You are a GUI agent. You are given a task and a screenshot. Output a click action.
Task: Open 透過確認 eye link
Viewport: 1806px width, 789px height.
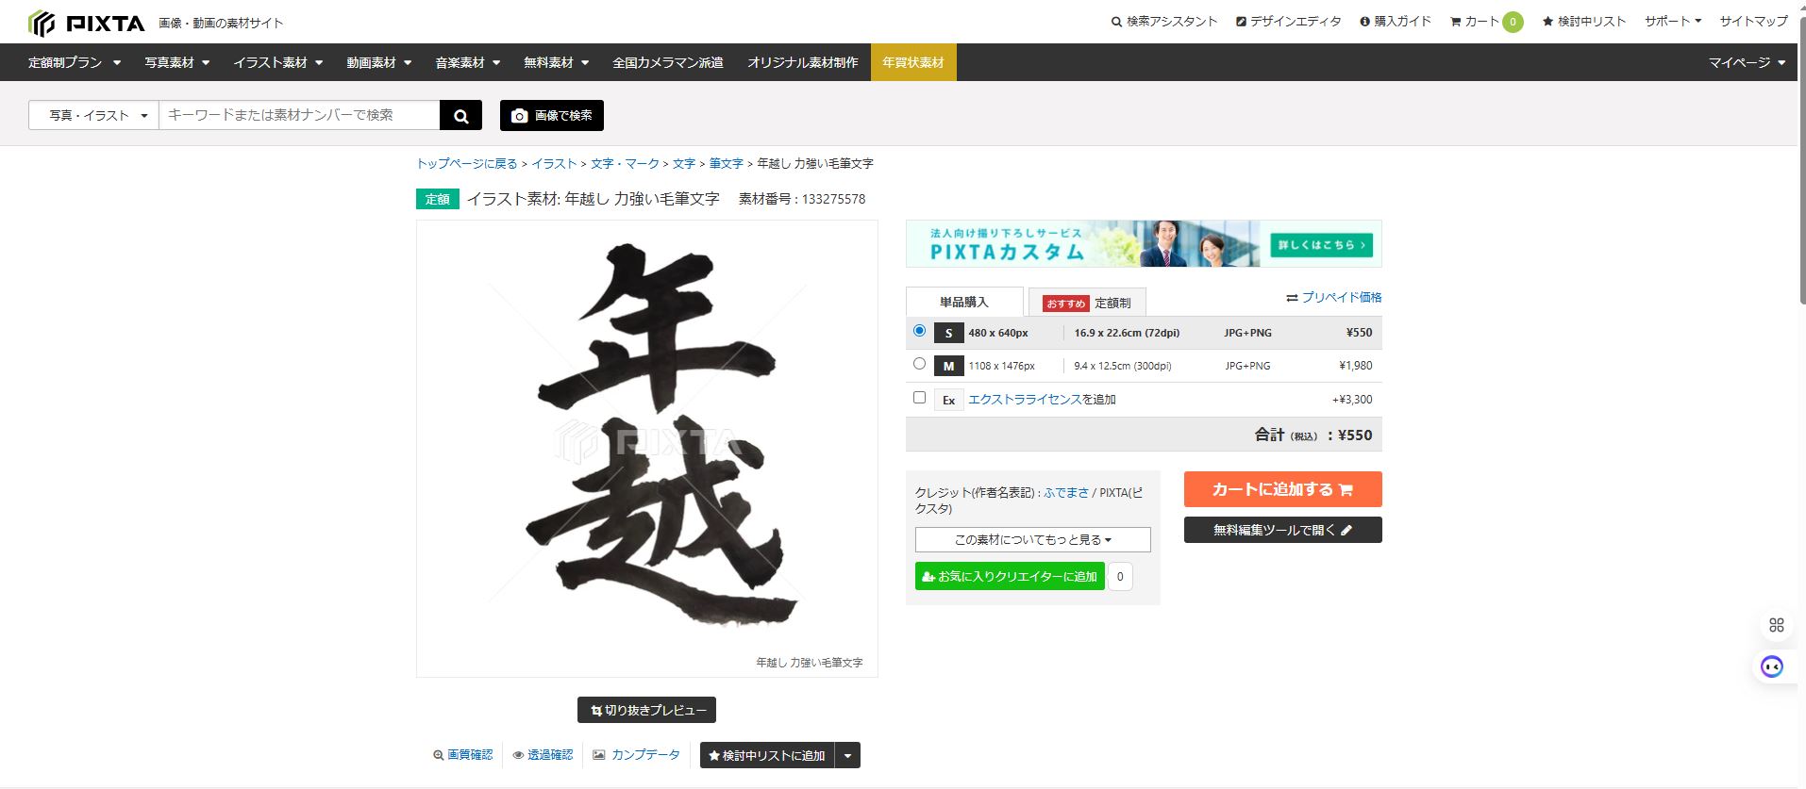pos(543,755)
